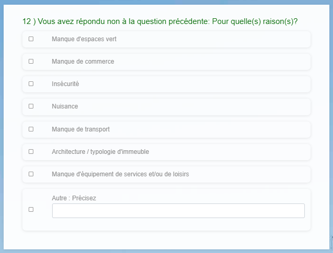Tick Manque d'équipement de services checkbox
Screen dimensions: 333x253
tap(31, 174)
